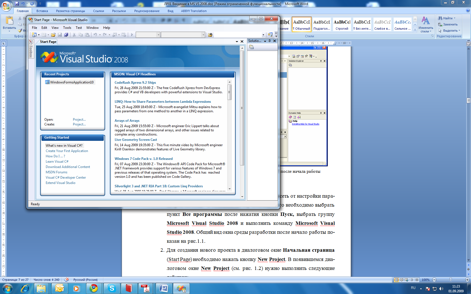The height and width of the screenshot is (294, 471).
Task: Toggle Word ruler view button
Action: pyautogui.click(x=468, y=43)
